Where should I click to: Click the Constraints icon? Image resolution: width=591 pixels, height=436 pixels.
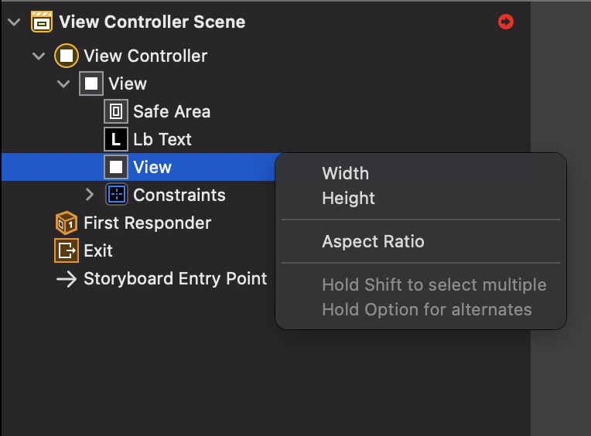tap(116, 195)
